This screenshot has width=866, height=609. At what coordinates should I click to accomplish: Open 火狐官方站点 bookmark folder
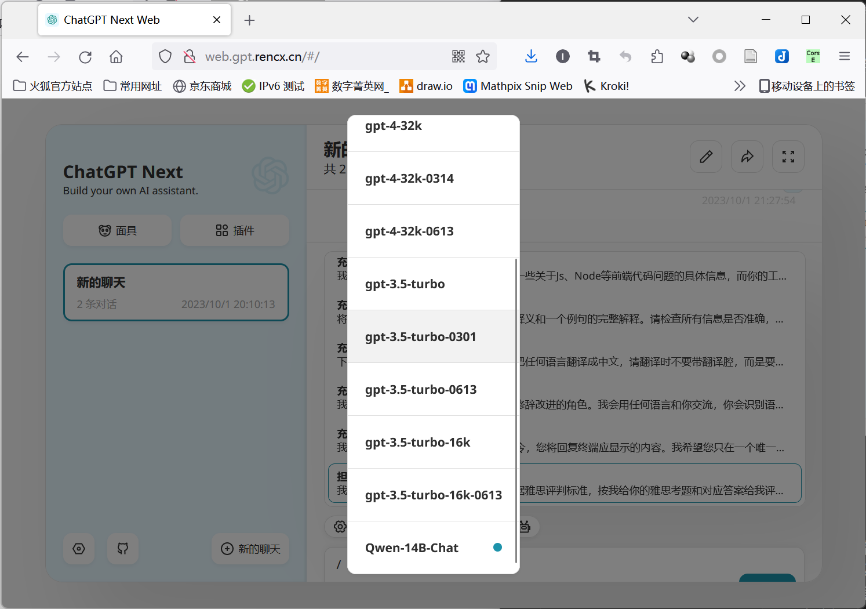pyautogui.click(x=53, y=86)
